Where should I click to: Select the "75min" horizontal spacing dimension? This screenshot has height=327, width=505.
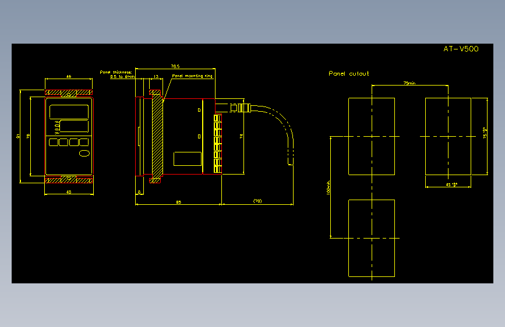409,83
